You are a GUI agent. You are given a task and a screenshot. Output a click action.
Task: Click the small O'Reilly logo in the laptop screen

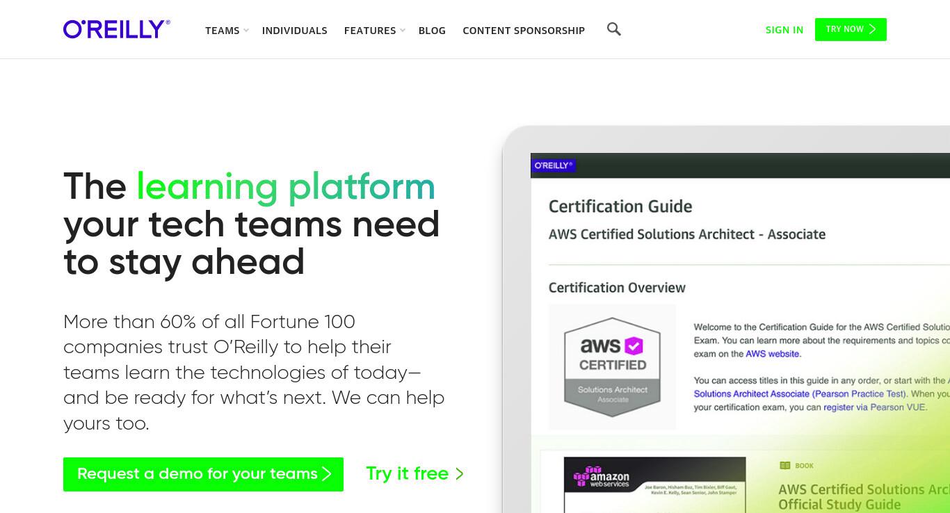pos(554,165)
